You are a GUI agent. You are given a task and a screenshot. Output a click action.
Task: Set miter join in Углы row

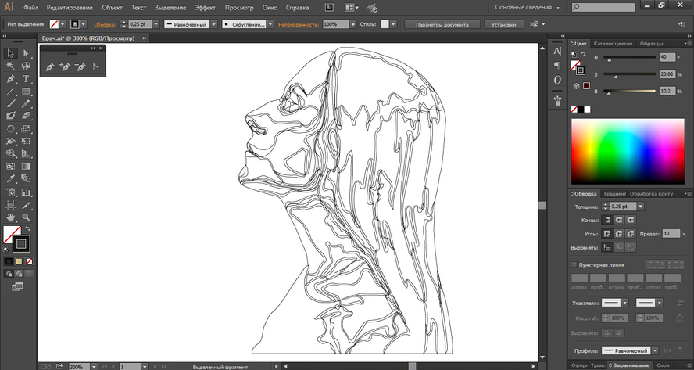[x=607, y=234]
